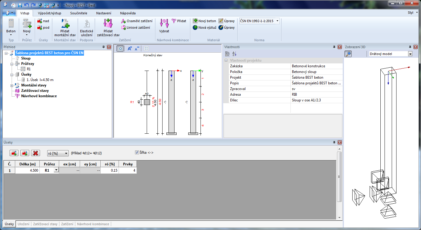Screen dimensions: 421x230
Task: Save the project with the floppy disk icon
Action: pos(20,5)
